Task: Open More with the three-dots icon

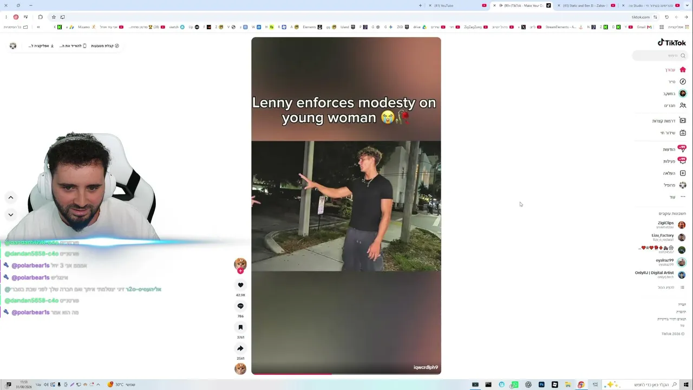Action: [683, 197]
